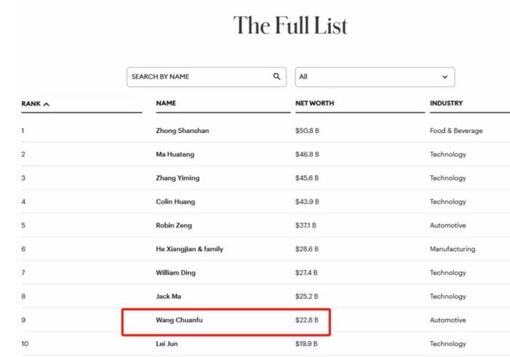Image resolution: width=510 pixels, height=357 pixels.
Task: Click William Ding in the list
Action: coord(177,273)
